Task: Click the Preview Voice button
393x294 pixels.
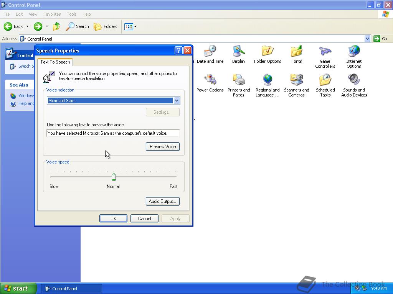Action: point(163,147)
